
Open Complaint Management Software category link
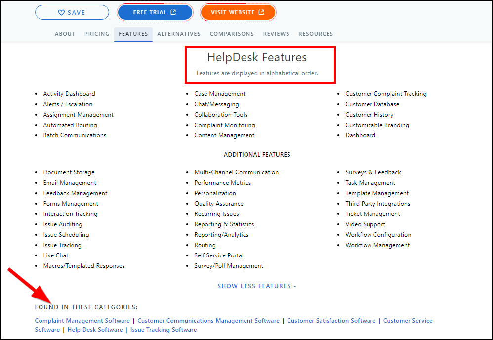(82, 321)
